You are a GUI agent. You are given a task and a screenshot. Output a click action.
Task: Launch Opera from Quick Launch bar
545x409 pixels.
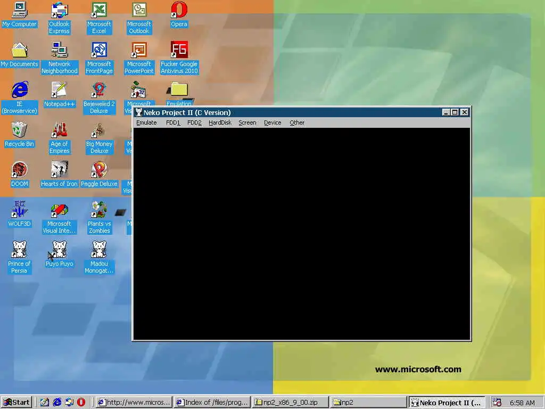click(x=81, y=403)
